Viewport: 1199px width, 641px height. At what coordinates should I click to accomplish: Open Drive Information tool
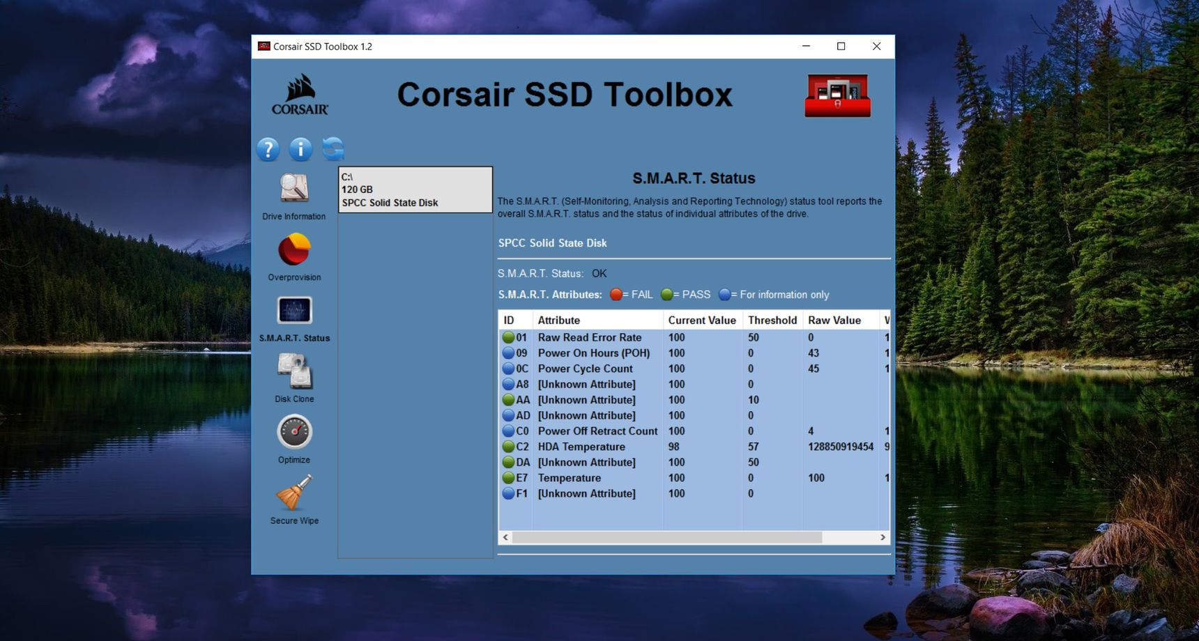click(x=294, y=189)
